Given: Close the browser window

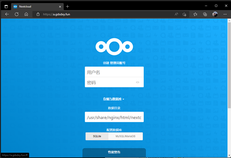Looking at the screenshot, I should click(226, 6).
